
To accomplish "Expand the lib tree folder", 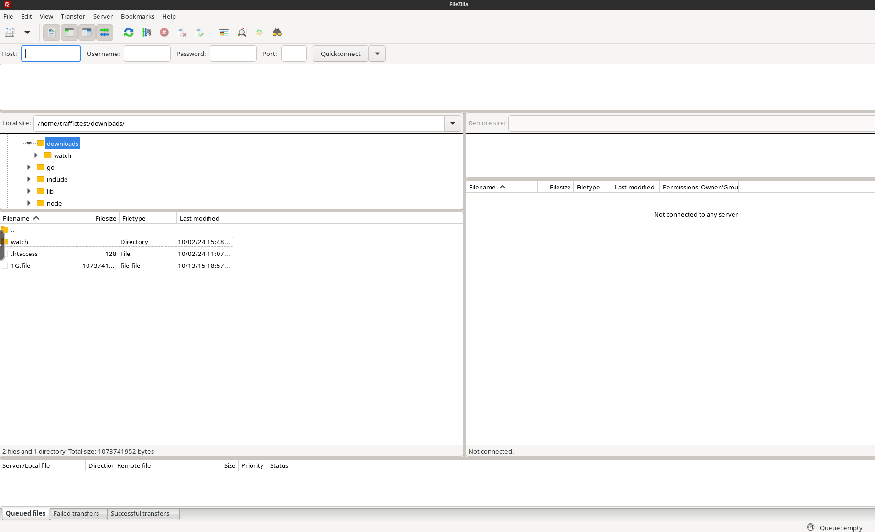I will pyautogui.click(x=29, y=191).
